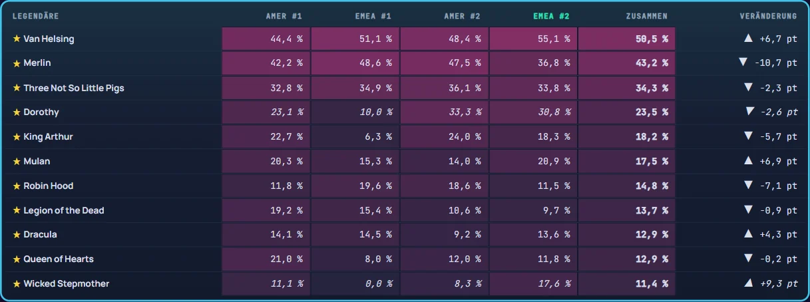Sort by the EMEA #1 column header
This screenshot has width=810, height=302.
[373, 16]
